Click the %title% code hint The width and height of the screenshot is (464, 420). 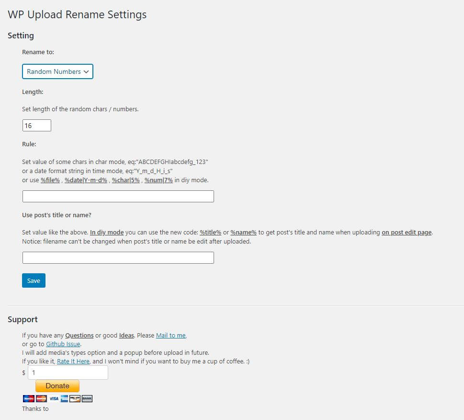[210, 233]
